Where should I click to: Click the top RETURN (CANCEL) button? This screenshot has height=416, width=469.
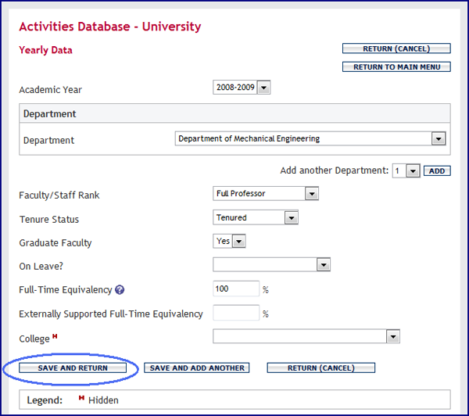396,48
